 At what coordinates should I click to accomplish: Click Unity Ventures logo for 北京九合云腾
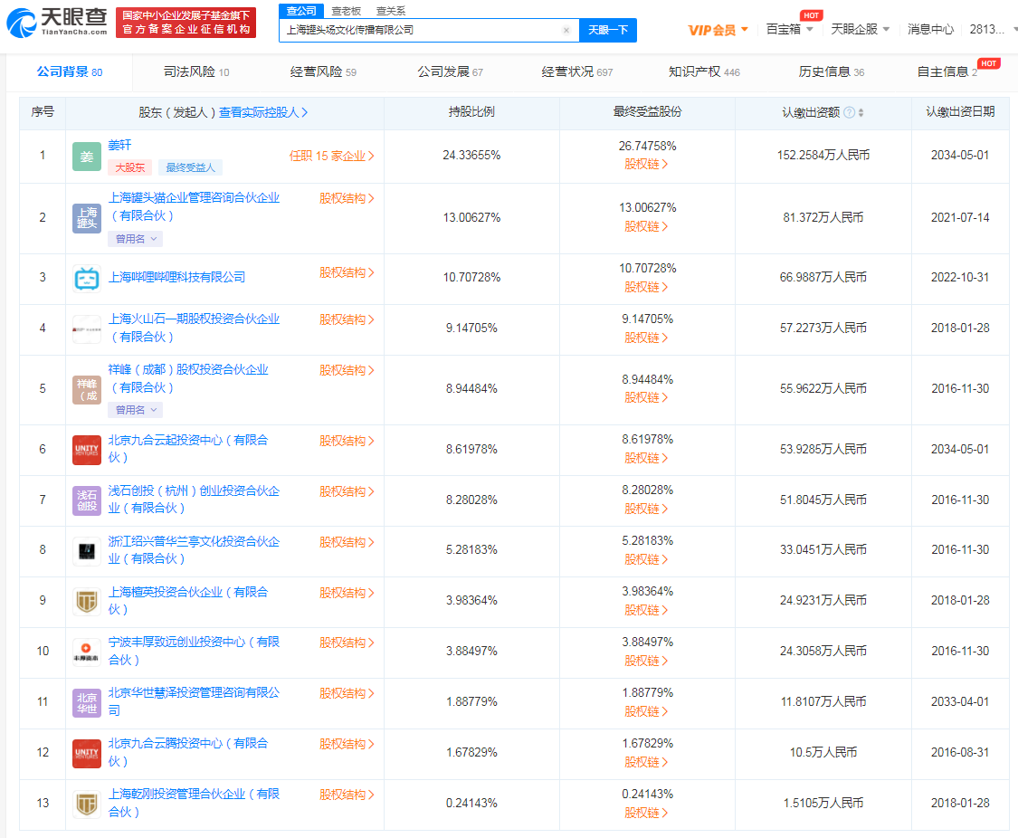(x=86, y=754)
